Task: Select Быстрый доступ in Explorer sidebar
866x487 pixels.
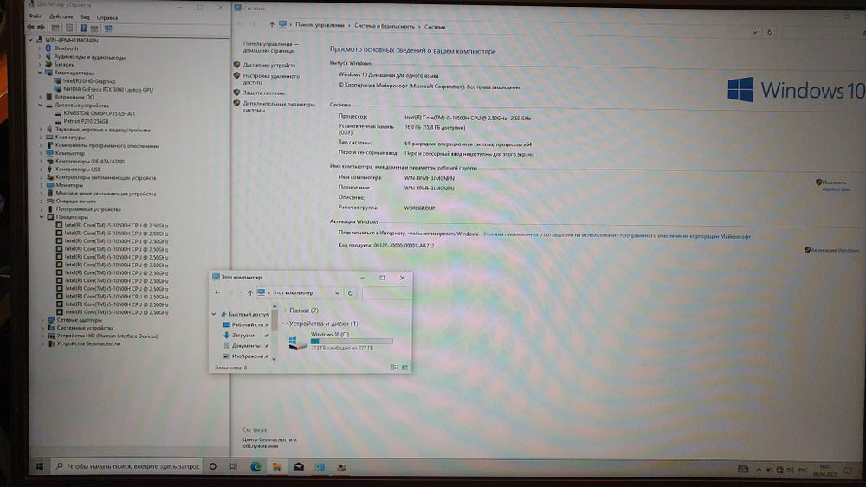Action: point(249,314)
